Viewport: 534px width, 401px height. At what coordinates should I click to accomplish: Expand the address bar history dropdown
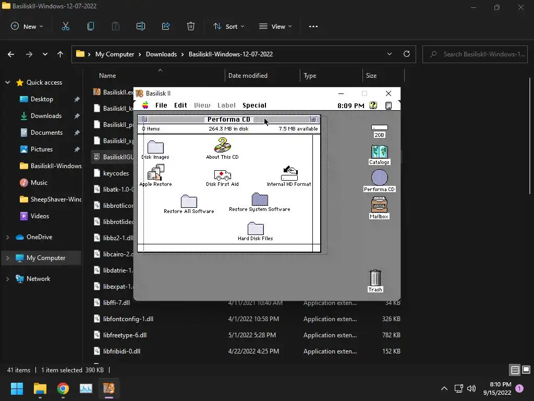pyautogui.click(x=390, y=54)
